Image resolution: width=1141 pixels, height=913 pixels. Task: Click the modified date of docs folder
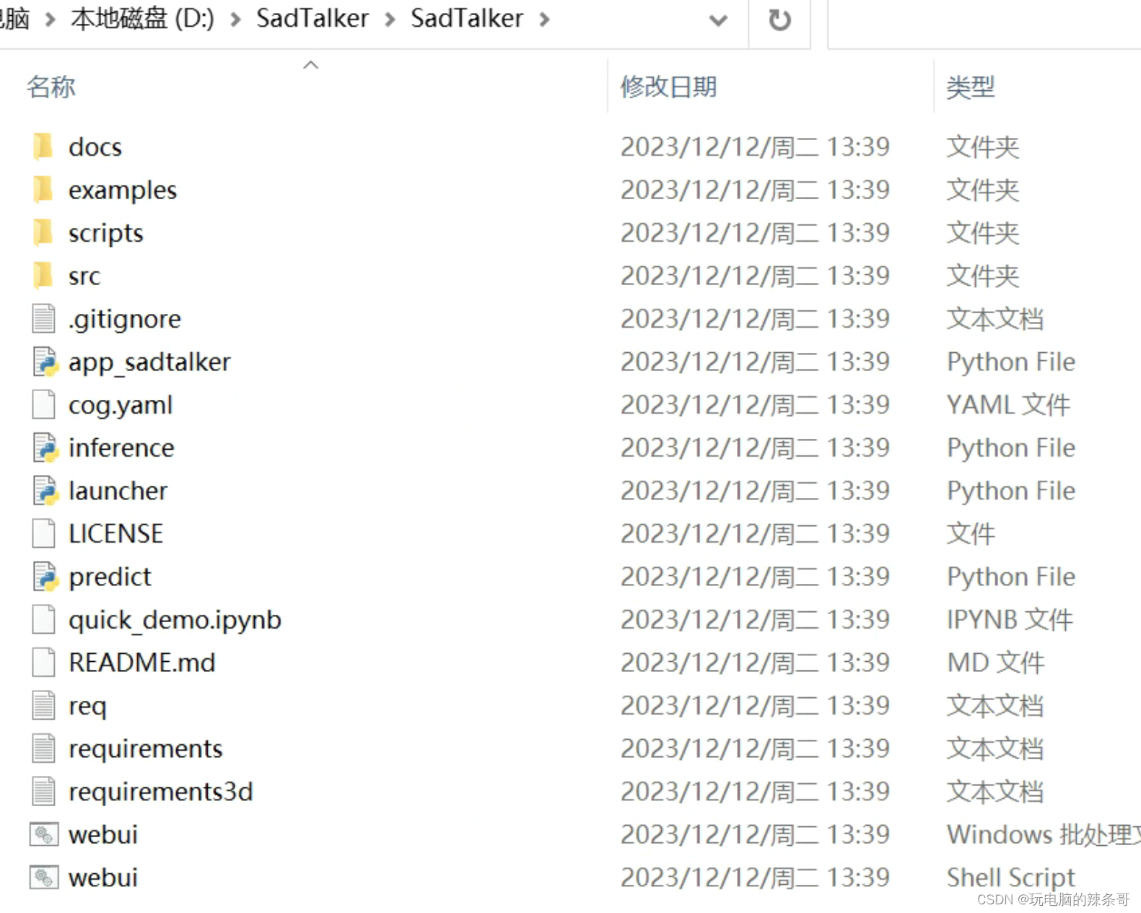(755, 147)
